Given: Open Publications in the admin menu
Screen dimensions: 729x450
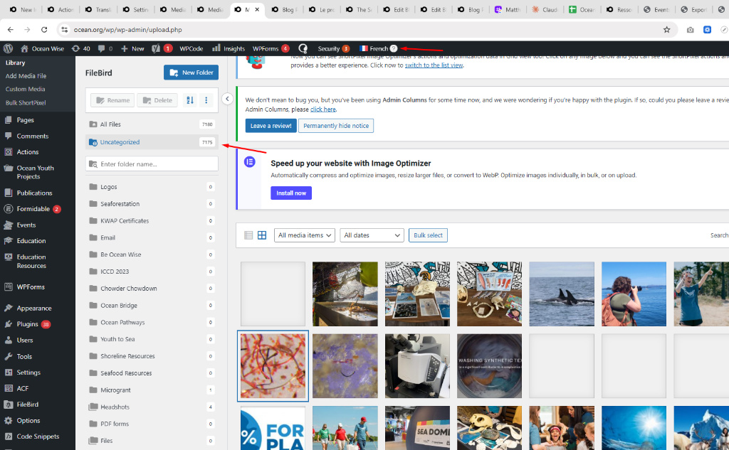Looking at the screenshot, I should (x=34, y=193).
